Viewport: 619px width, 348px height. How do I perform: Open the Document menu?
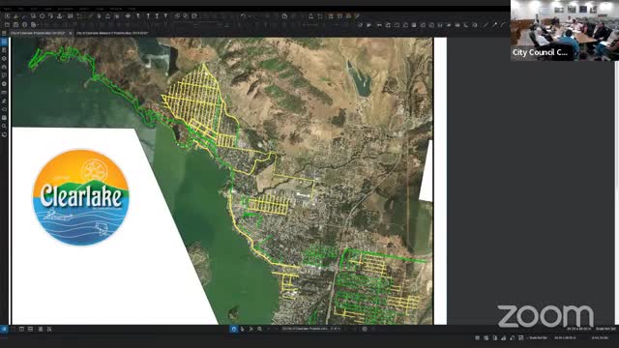(x=65, y=9)
